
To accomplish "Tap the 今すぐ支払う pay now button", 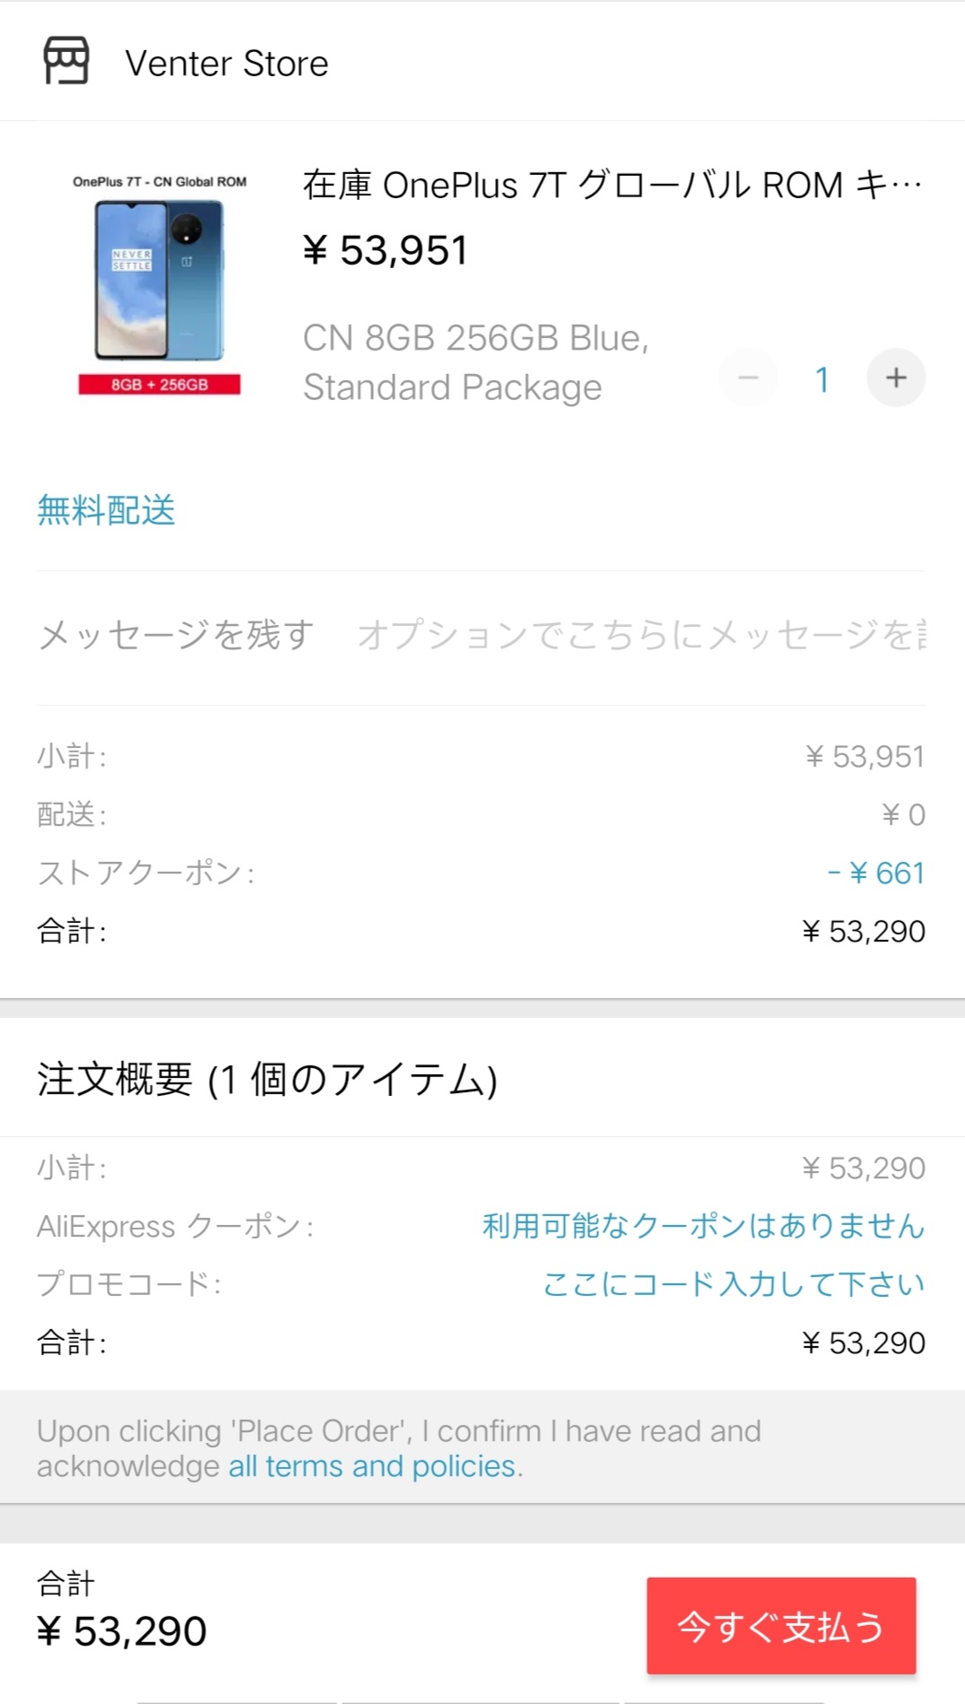I will 781,1626.
